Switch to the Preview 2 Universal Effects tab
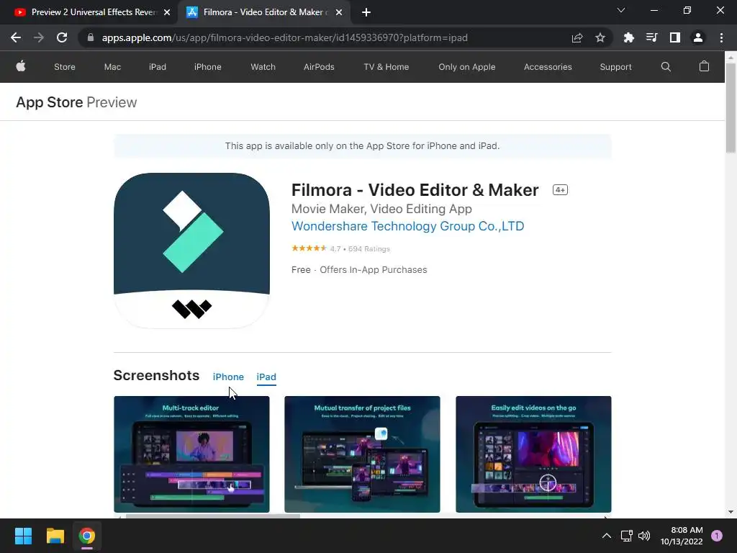Screen dimensions: 737x553 coord(89,12)
